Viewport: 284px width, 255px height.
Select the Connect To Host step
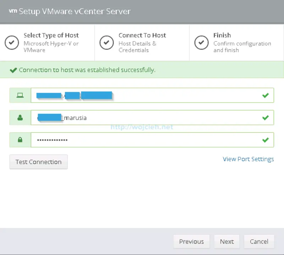(x=142, y=42)
